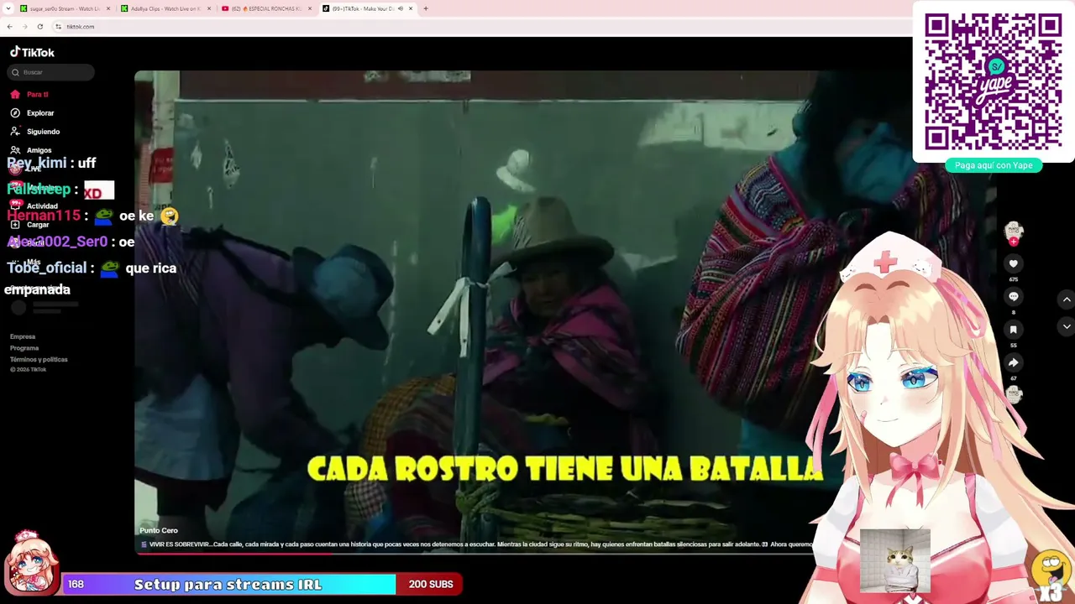Open the Punto Cero username on the video
This screenshot has height=604, width=1075.
pyautogui.click(x=159, y=530)
